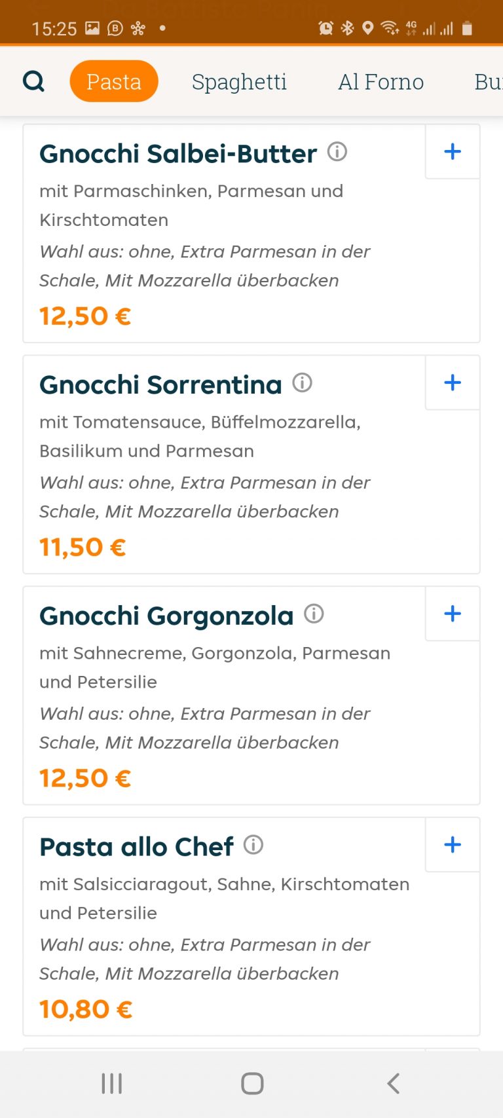Screen dimensions: 503x1118
Task: Show info for Pasta allo Chef
Action: 253,845
